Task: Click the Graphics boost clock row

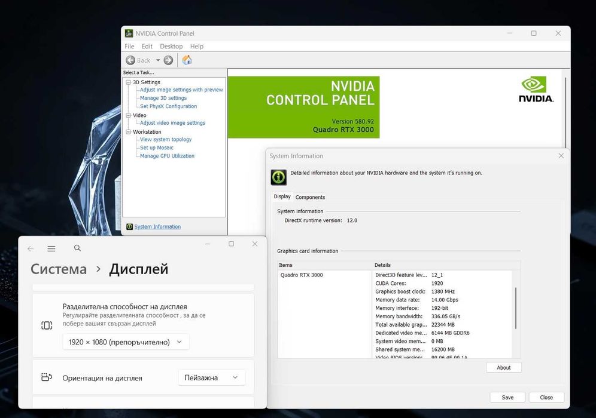Action: pyautogui.click(x=415, y=291)
